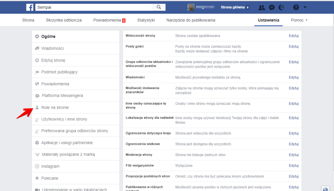334x191 pixels.
Task: Edit Grupa odbiorców aktualności setting
Action: (x=294, y=62)
